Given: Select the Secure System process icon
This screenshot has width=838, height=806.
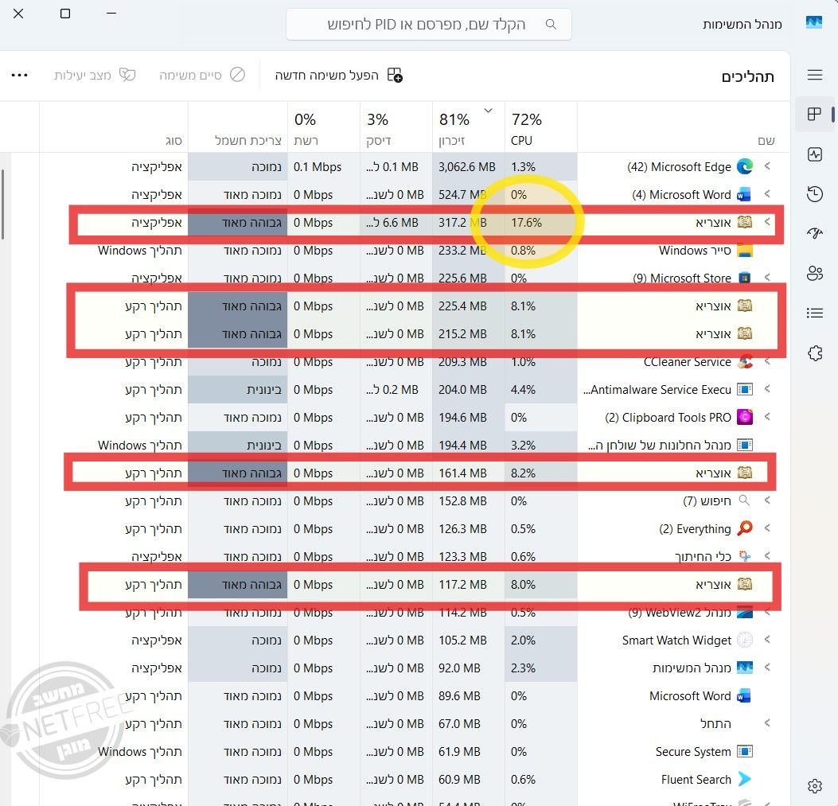Looking at the screenshot, I should [744, 751].
